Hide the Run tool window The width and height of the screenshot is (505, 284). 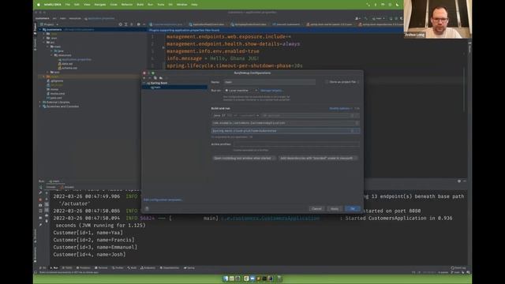465,181
